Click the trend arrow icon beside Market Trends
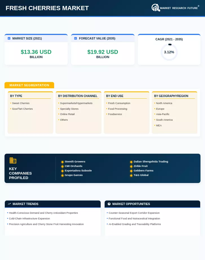The height and width of the screenshot is (260, 205). (x=9, y=204)
